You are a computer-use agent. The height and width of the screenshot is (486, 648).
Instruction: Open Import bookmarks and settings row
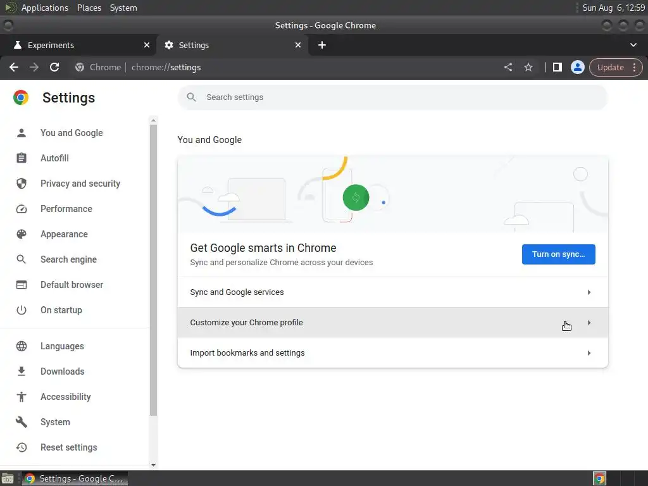tap(392, 353)
